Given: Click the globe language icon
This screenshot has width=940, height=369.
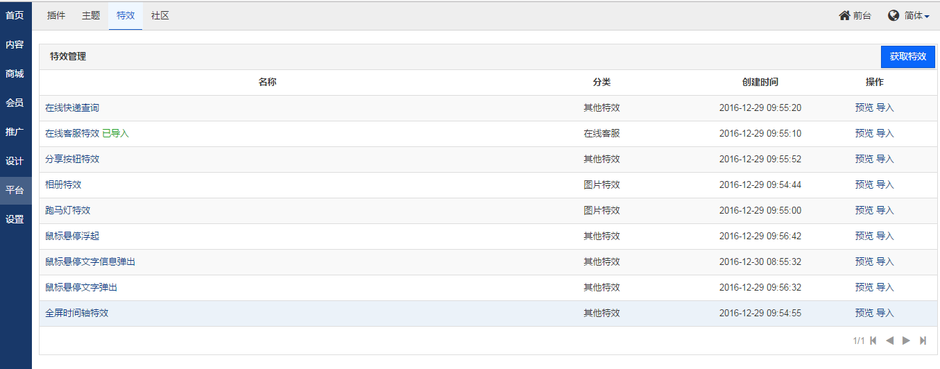Looking at the screenshot, I should (x=894, y=15).
